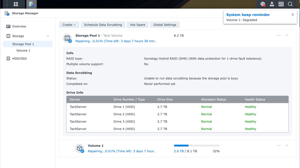Click the Device column header

(75, 100)
